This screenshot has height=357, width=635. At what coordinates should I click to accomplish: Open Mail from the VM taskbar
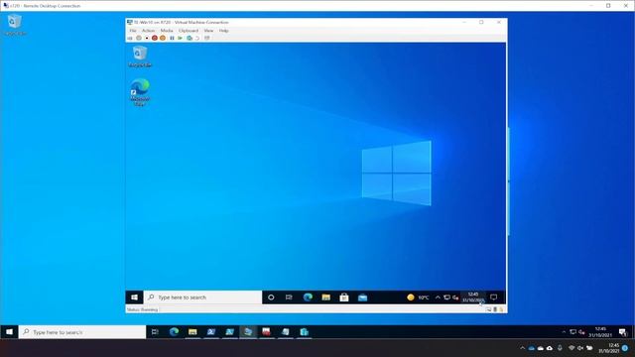click(362, 297)
